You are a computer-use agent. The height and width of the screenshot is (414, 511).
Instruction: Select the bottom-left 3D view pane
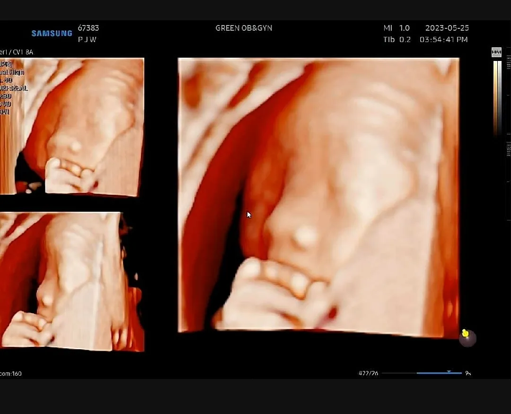[x=72, y=282]
